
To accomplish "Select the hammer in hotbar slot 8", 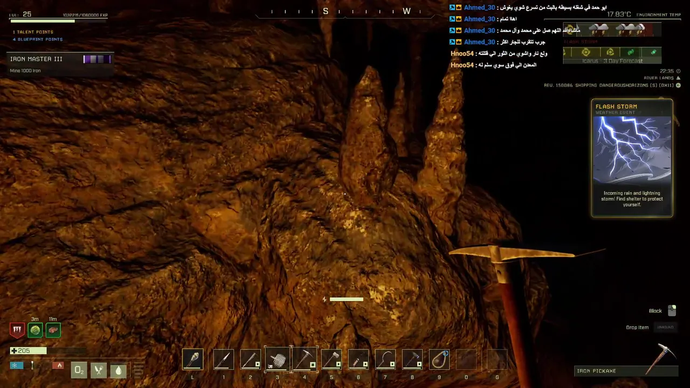I will [x=412, y=360].
